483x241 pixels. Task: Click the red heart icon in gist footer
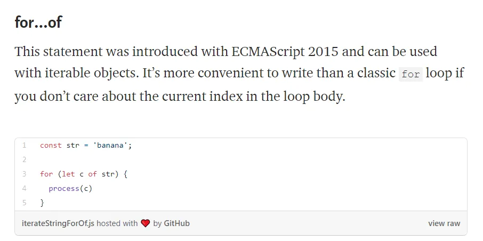pos(146,223)
